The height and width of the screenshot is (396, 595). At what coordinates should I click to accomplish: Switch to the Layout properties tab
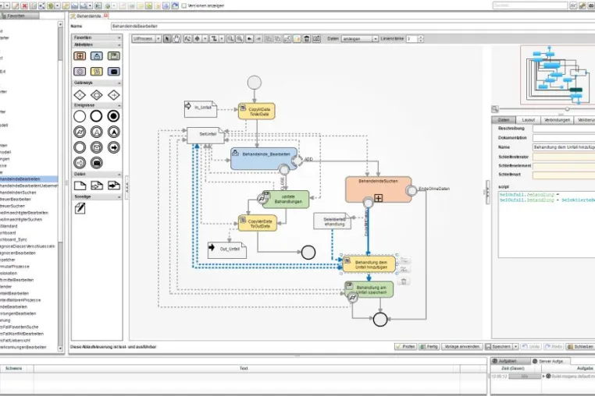(x=528, y=120)
